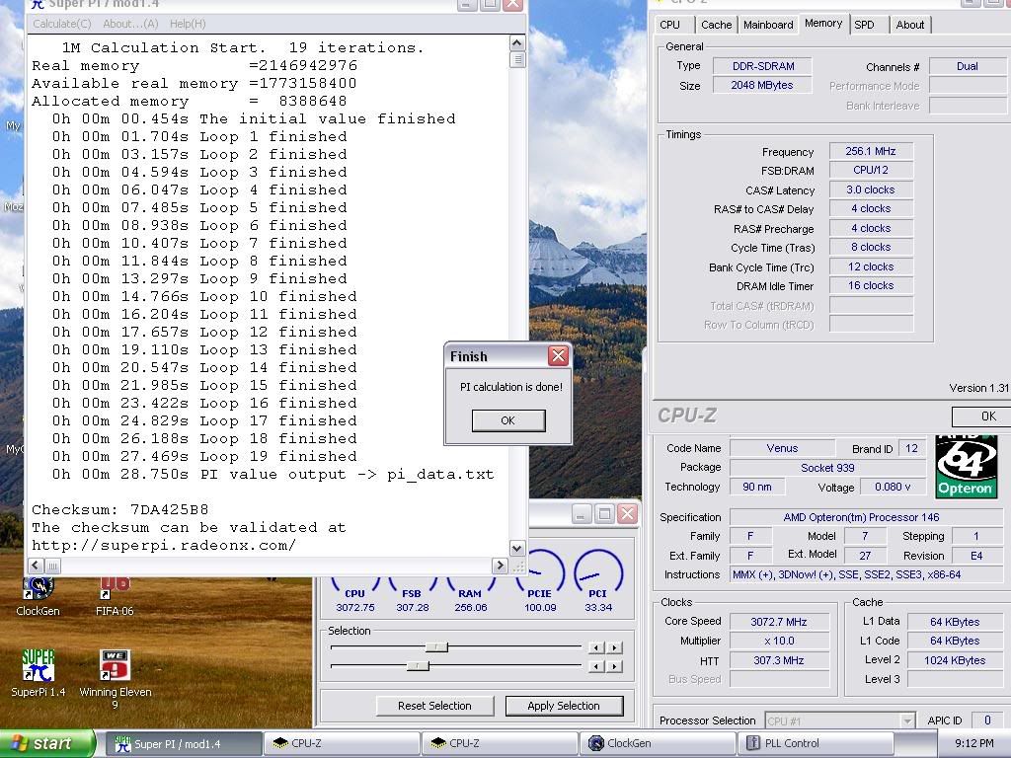Select the Memory tab in CPU-Z

823,24
